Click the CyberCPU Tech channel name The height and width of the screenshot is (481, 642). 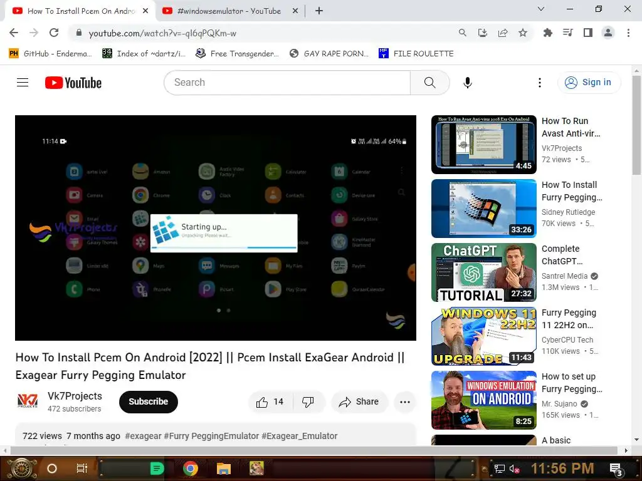[567, 340]
